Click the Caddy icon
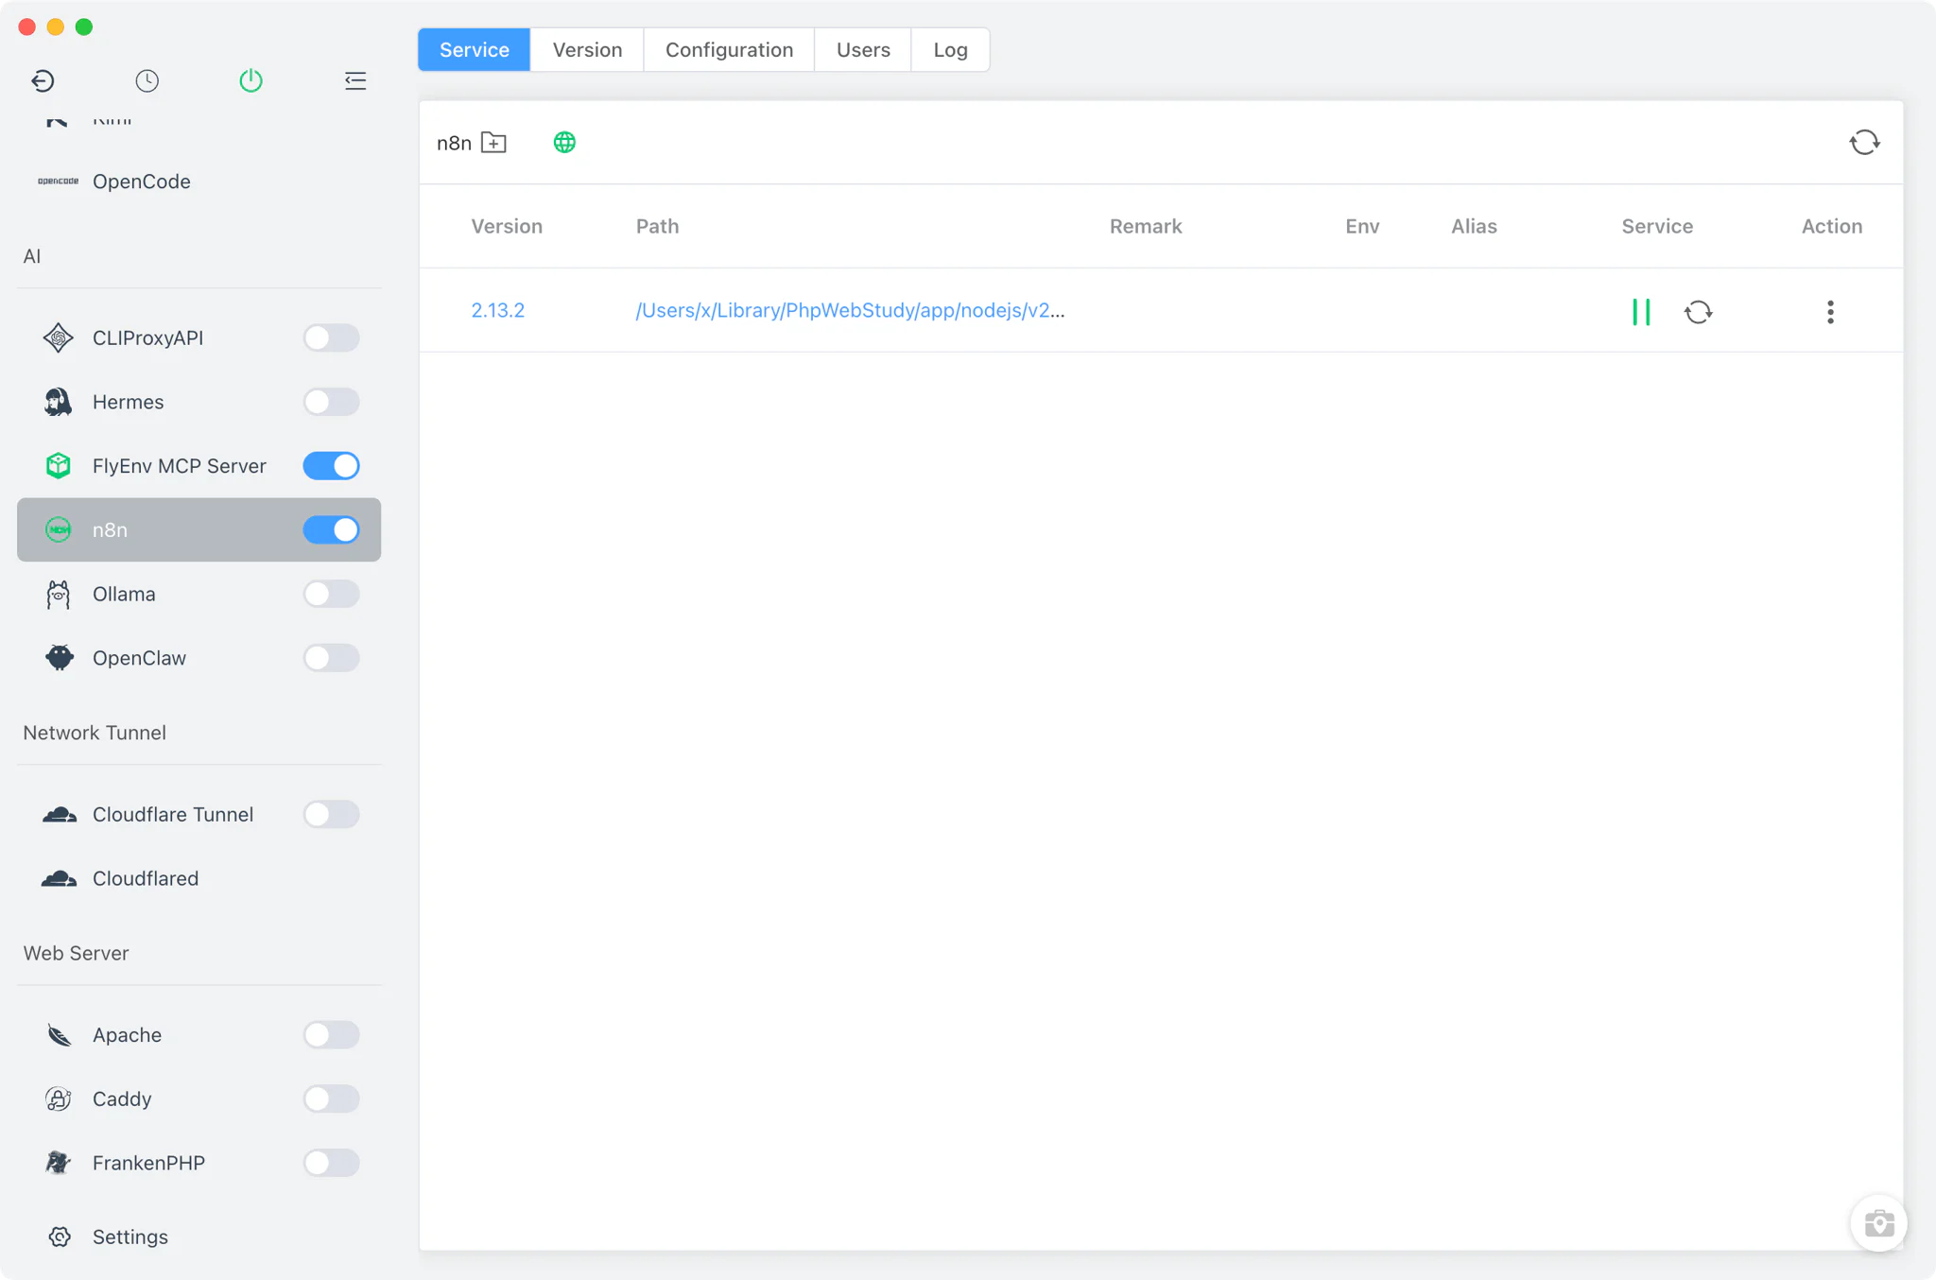The width and height of the screenshot is (1936, 1280). (x=59, y=1099)
